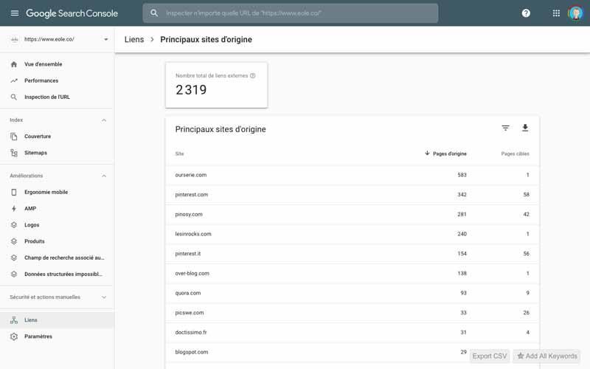The width and height of the screenshot is (590, 369).
Task: Open the hamburger navigation menu
Action: pos(15,13)
